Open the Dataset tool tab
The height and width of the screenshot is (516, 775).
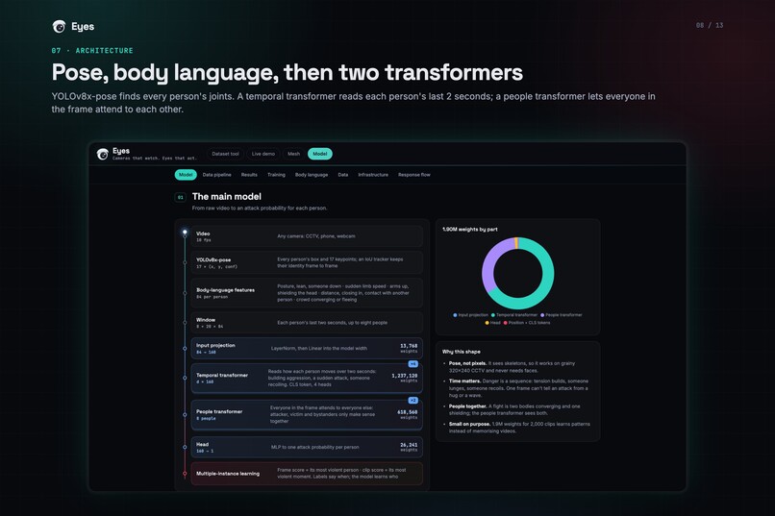click(225, 154)
